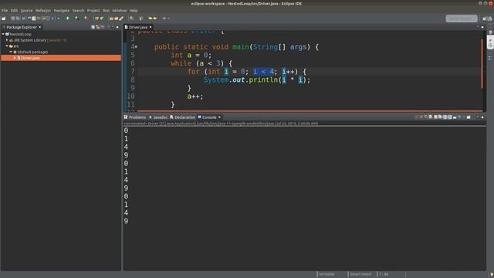
Task: Open the Search menu
Action: click(x=78, y=10)
